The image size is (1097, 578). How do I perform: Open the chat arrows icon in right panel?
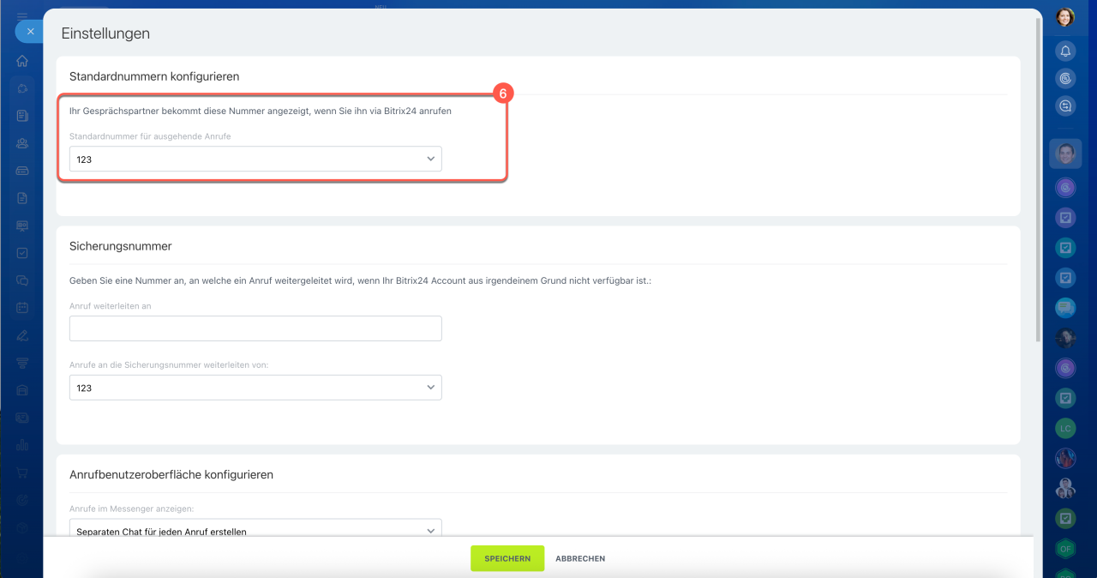1065,106
